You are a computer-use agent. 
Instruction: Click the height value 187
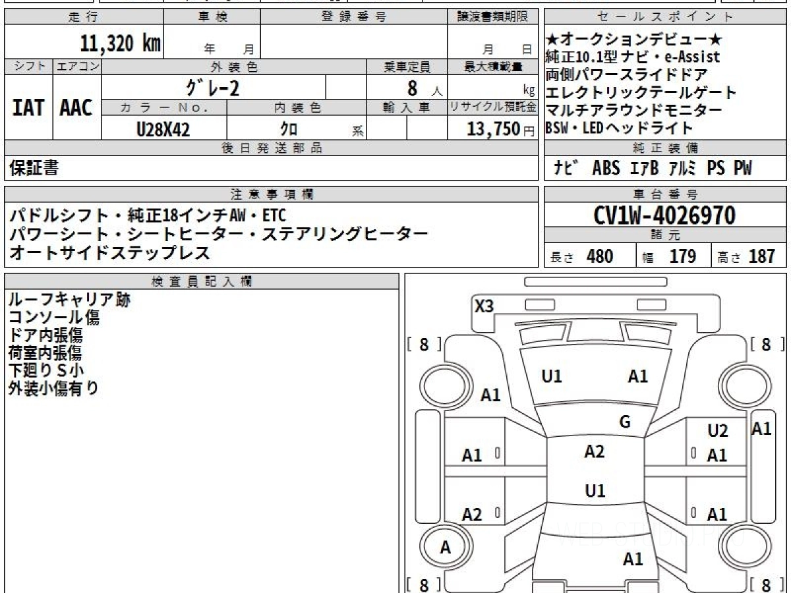pos(762,256)
